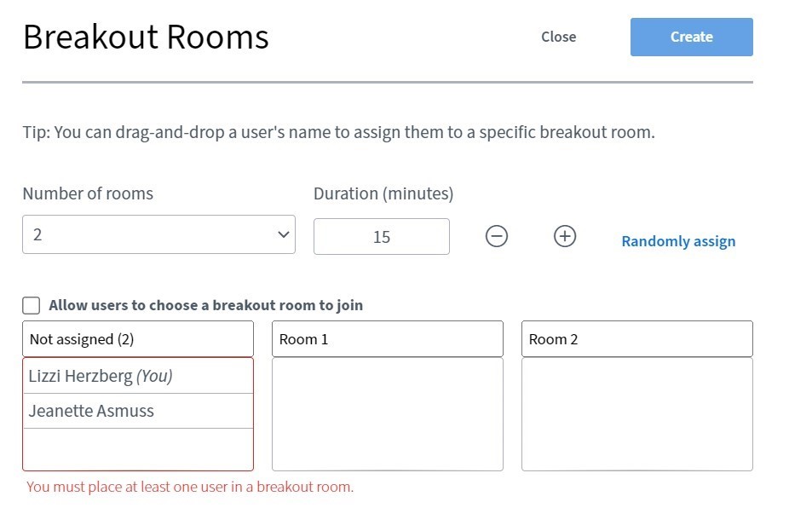Edit the Room 2 name field
The image size is (789, 525).
[636, 339]
